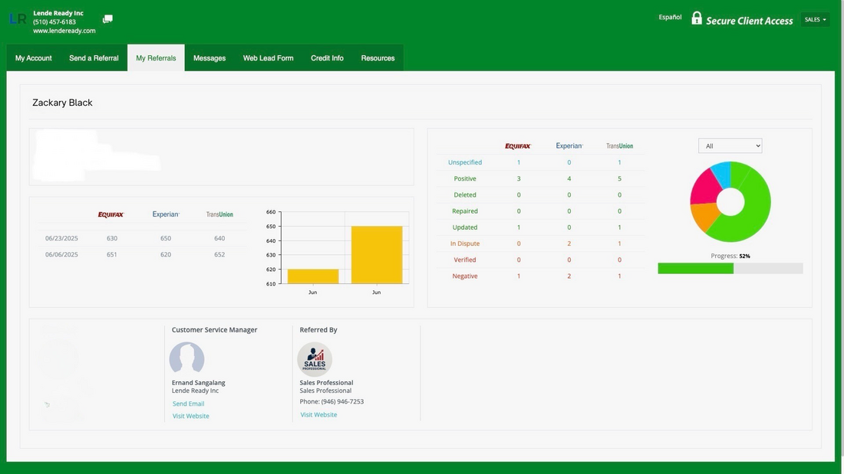Expand the All filter dropdown above pie chart
Screen dimensions: 844x474
coord(730,145)
